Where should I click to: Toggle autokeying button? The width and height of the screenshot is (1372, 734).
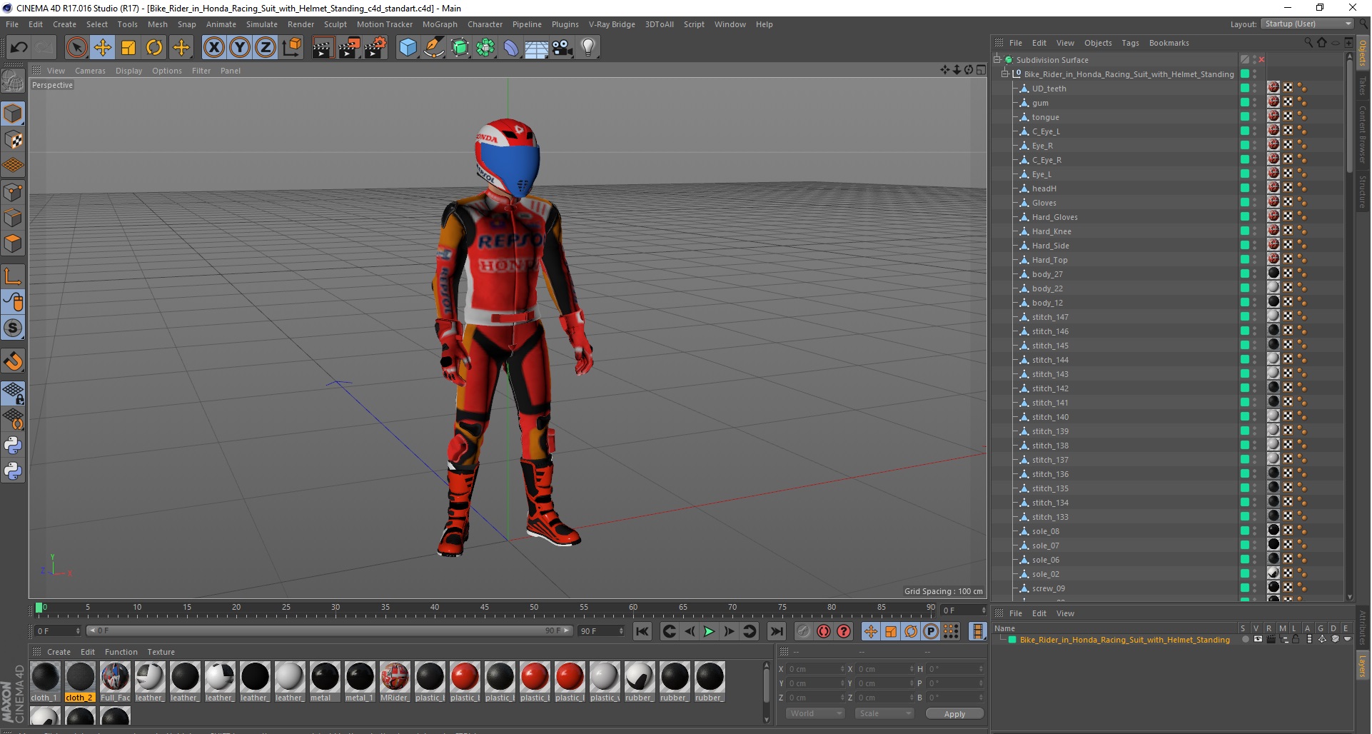pos(824,632)
